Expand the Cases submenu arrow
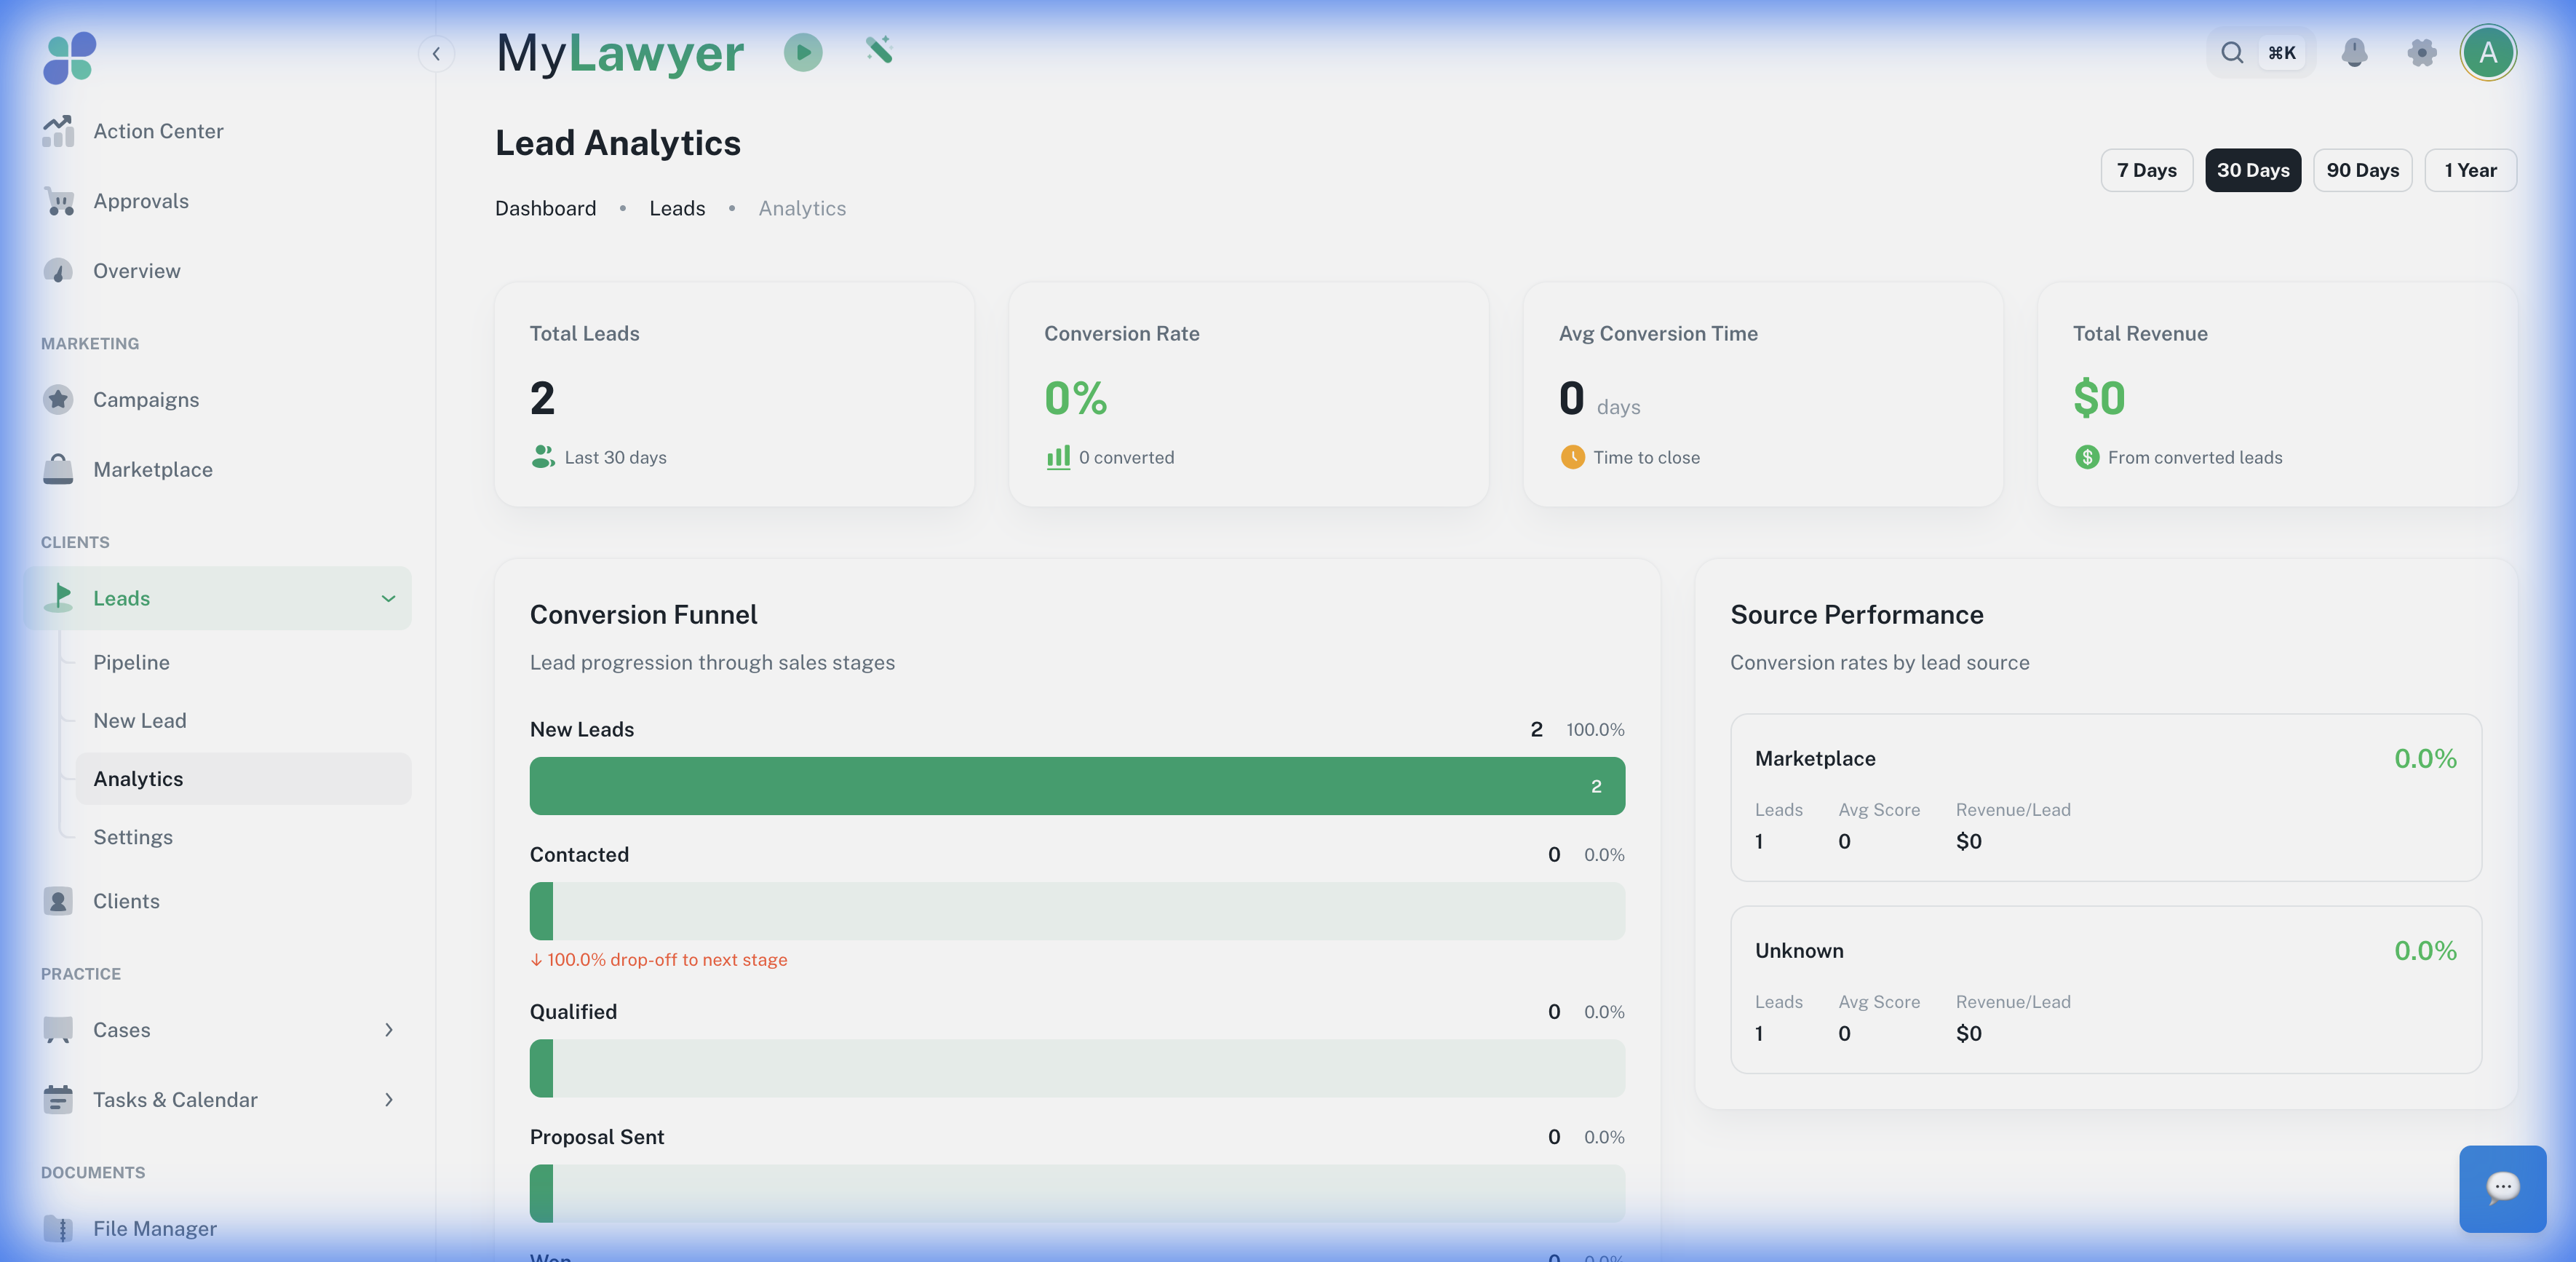 388,1030
